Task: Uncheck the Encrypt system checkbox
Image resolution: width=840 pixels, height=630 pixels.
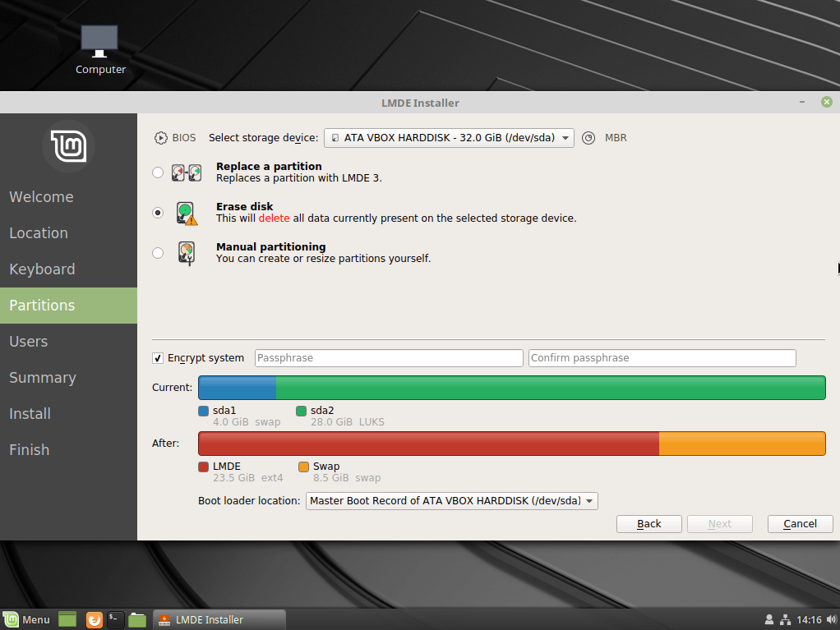Action: (158, 358)
